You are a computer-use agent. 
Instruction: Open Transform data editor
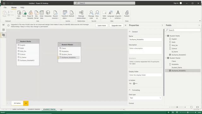(x=65, y=15)
